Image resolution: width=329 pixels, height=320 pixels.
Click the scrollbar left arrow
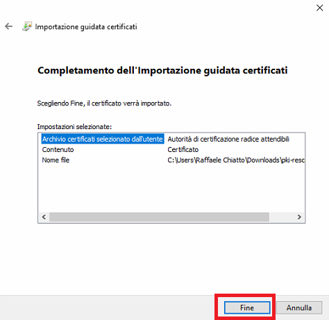pyautogui.click(x=44, y=217)
